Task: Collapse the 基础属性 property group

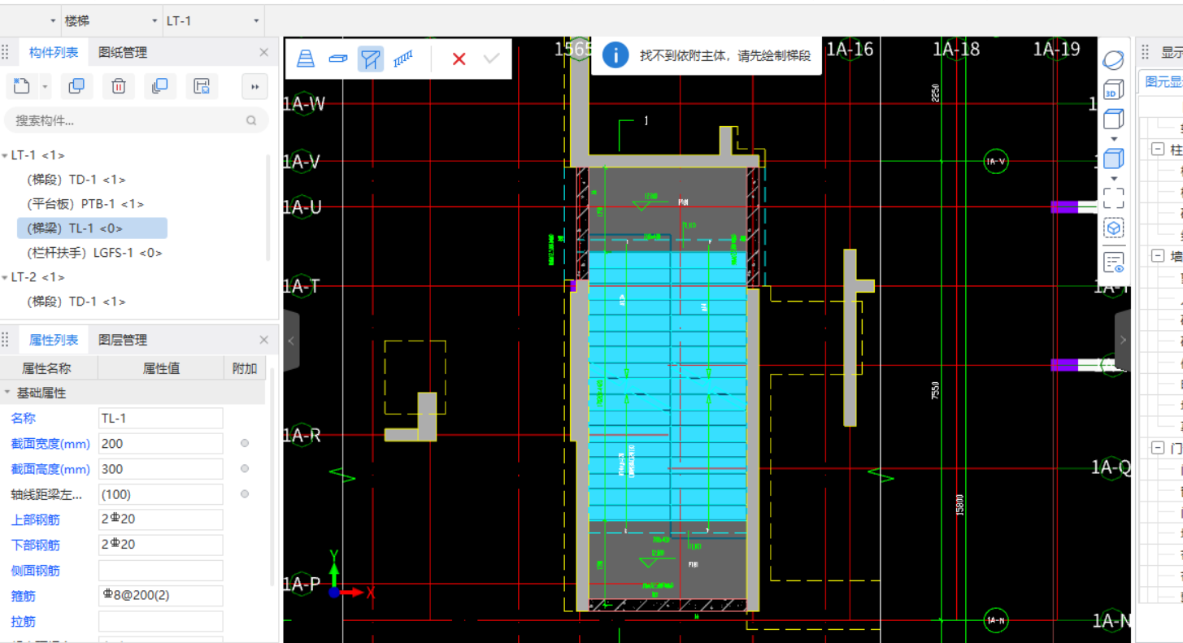Action: pos(7,393)
